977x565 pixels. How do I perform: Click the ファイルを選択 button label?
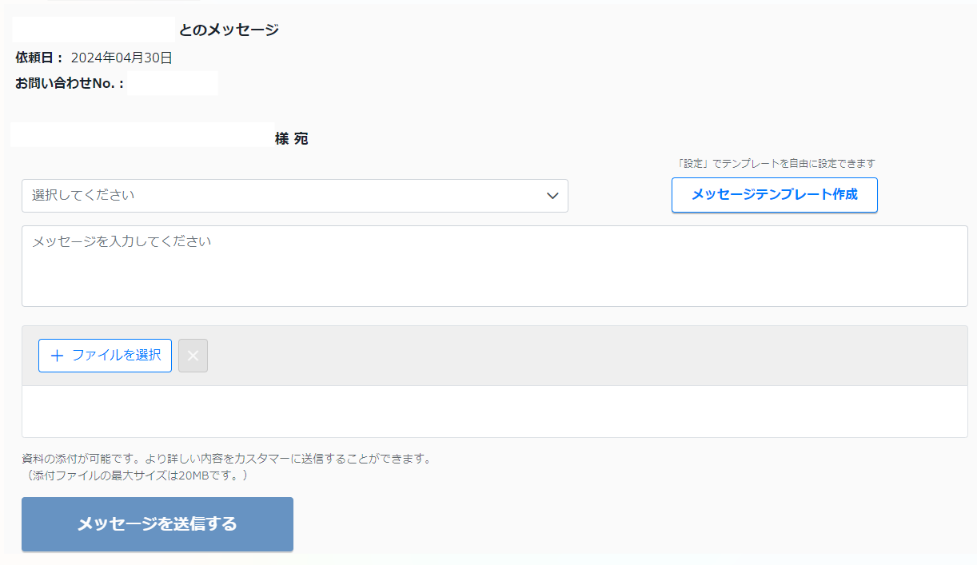coord(116,356)
